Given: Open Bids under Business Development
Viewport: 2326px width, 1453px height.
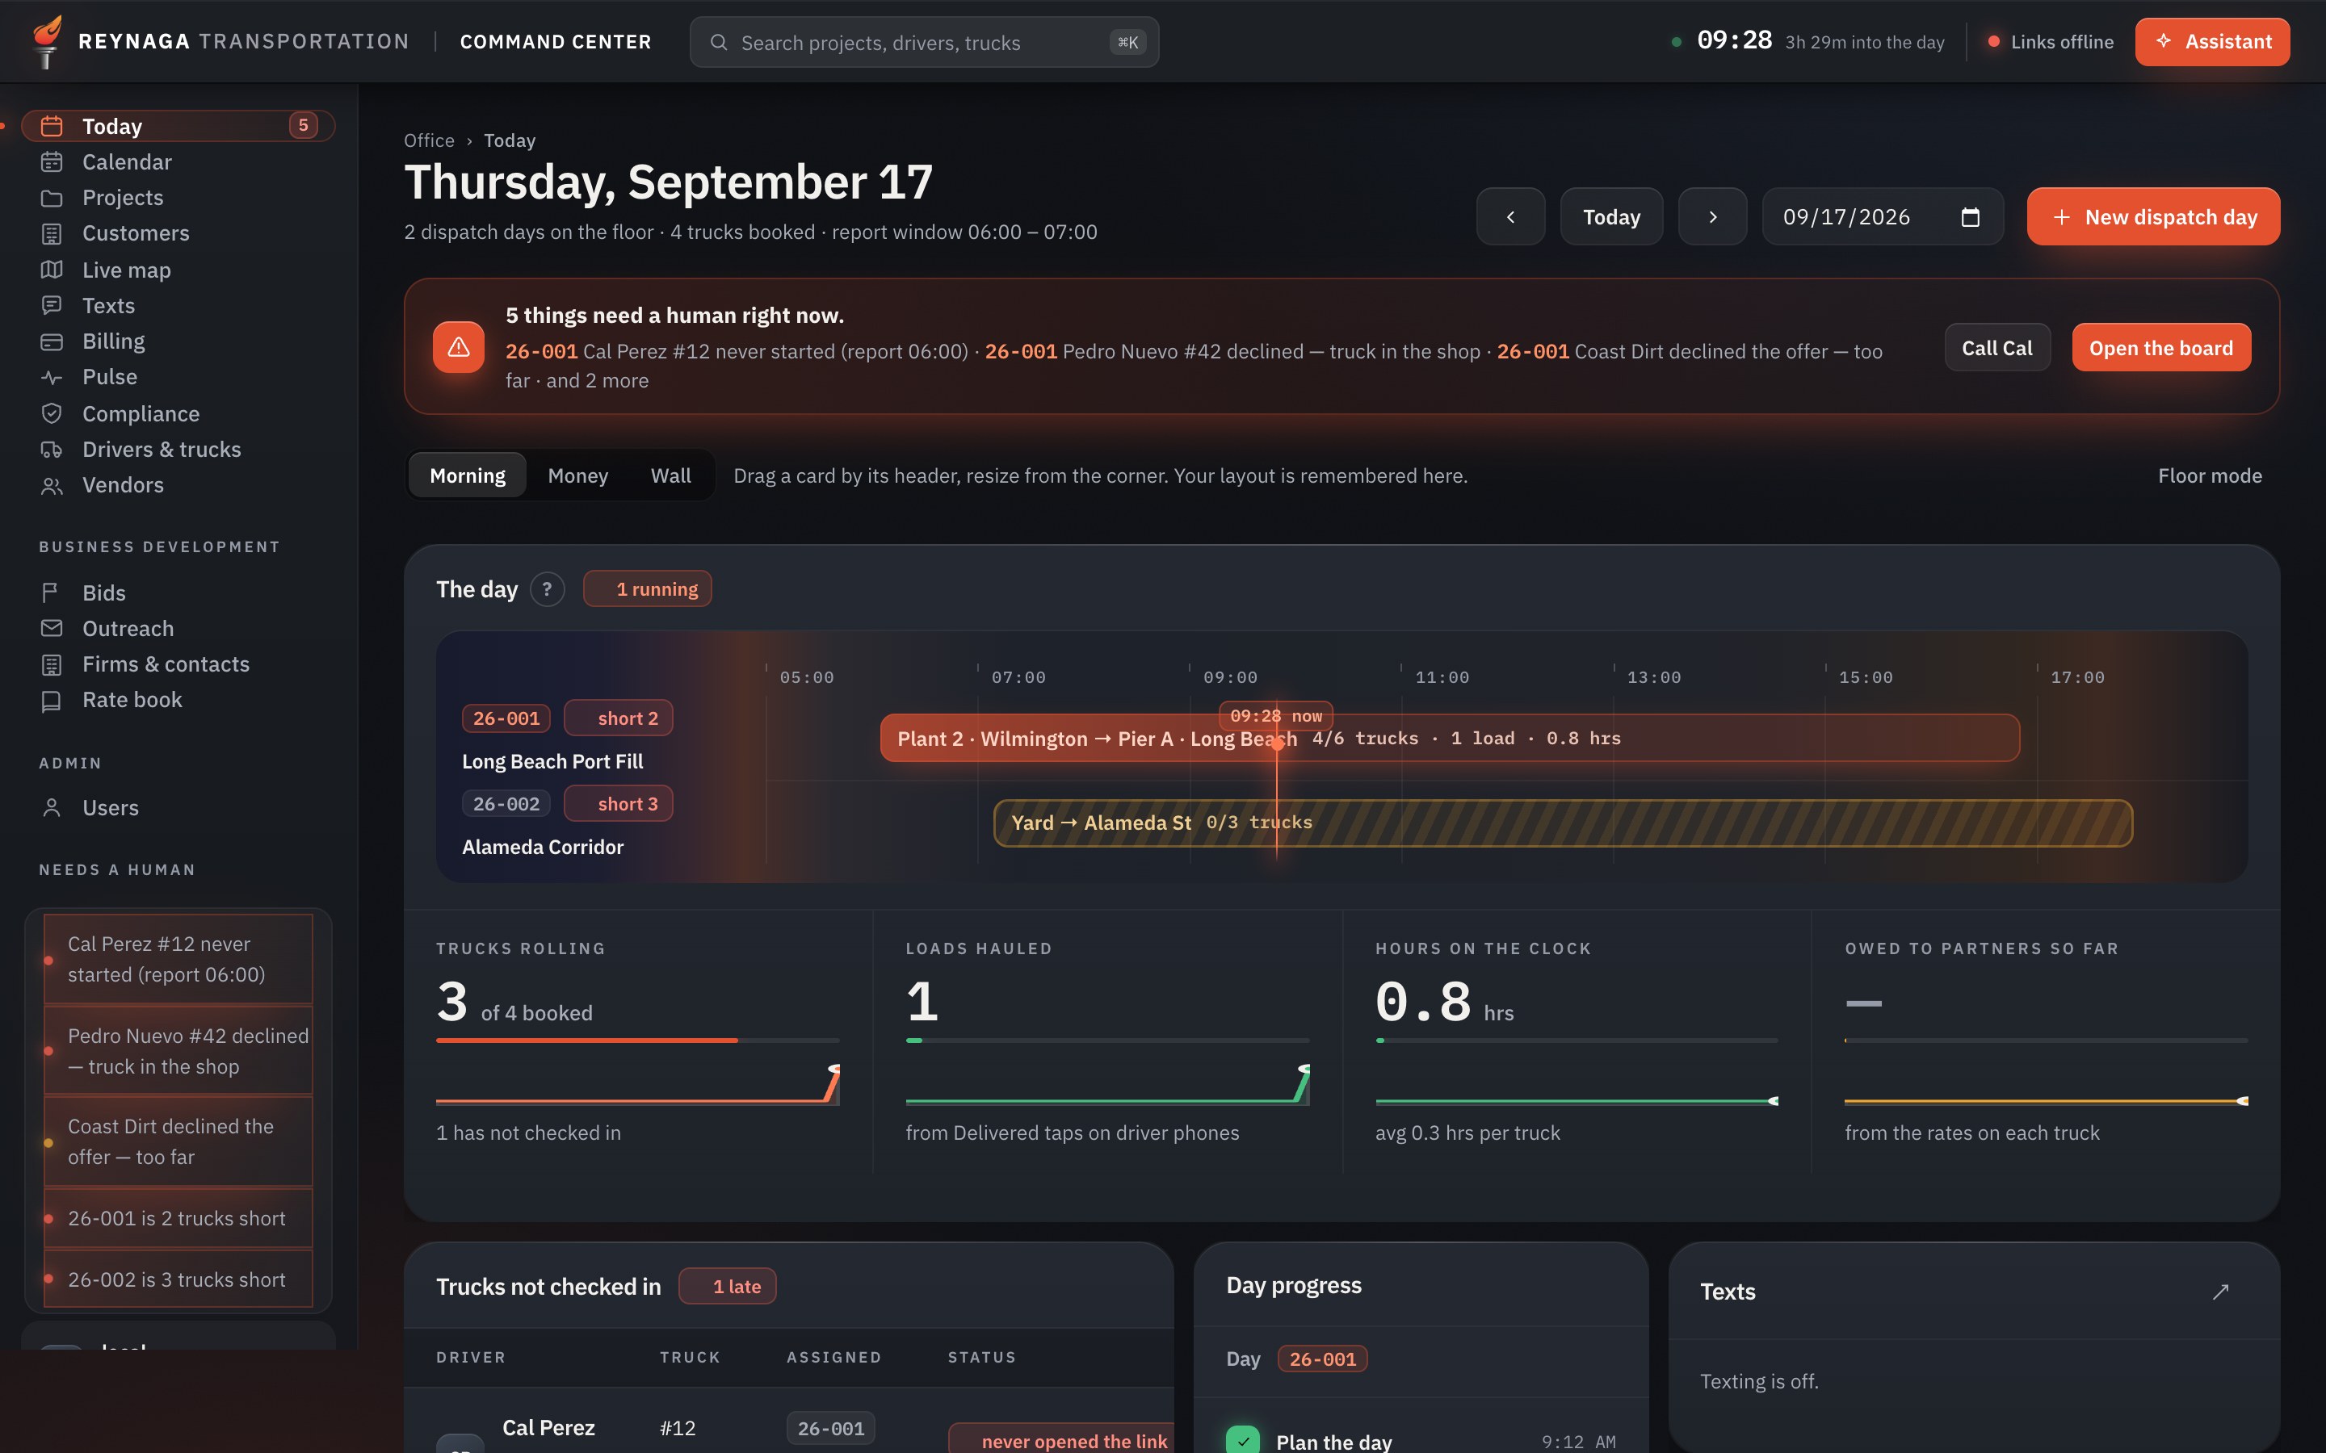Looking at the screenshot, I should pos(178,593).
